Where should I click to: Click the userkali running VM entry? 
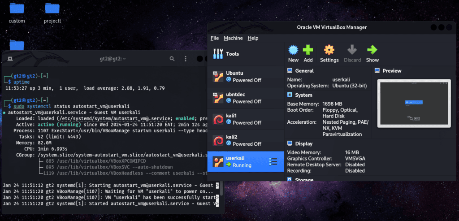[x=246, y=161]
